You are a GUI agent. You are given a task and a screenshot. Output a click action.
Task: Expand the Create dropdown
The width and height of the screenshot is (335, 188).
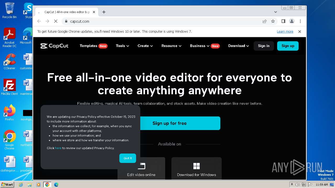tap(145, 46)
